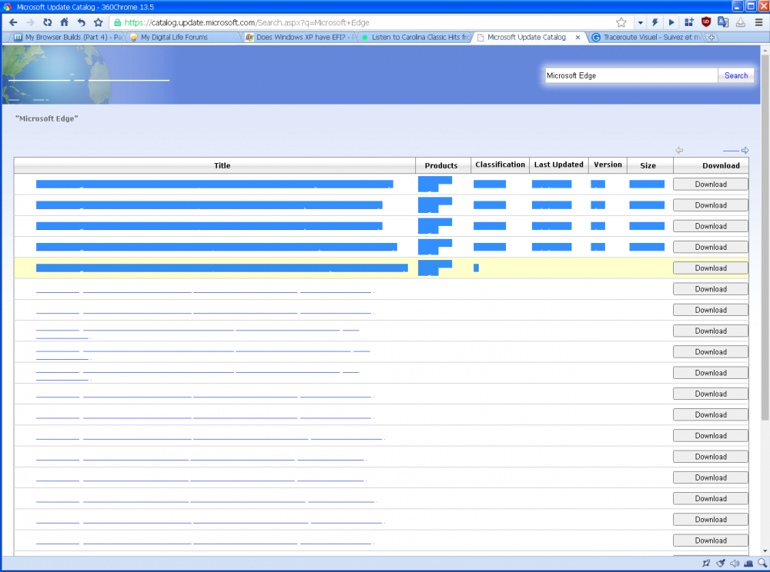Expand the dropdown arrow beside the address bar

[639, 22]
